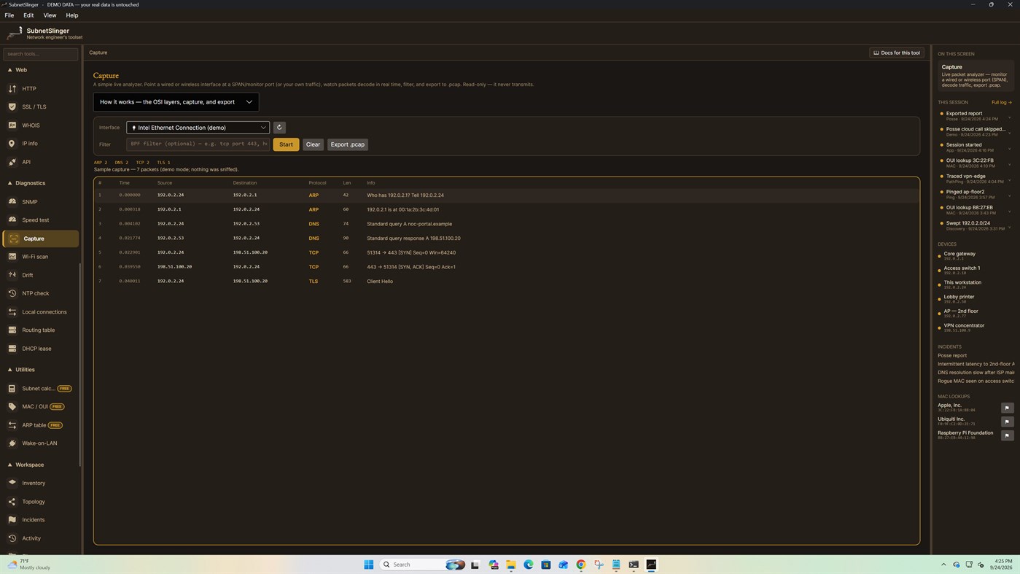Start the packet capture

(x=286, y=144)
